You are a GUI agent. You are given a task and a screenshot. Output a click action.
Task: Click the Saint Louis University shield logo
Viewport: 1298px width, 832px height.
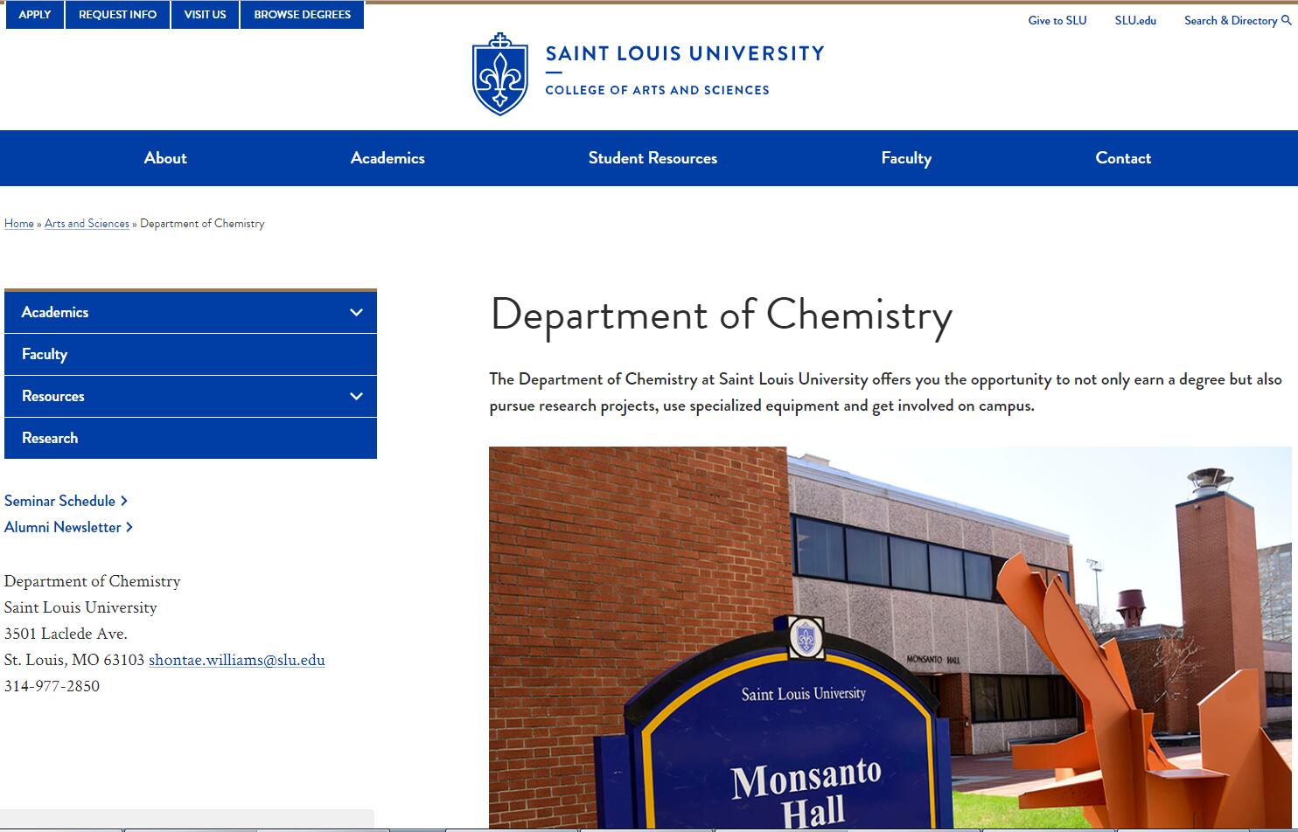point(500,74)
